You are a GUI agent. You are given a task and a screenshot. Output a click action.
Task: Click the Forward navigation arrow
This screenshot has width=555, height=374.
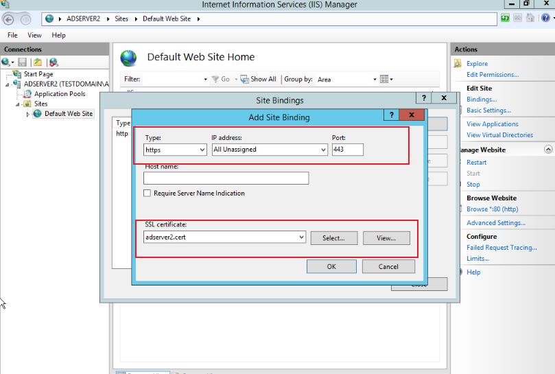click(25, 19)
